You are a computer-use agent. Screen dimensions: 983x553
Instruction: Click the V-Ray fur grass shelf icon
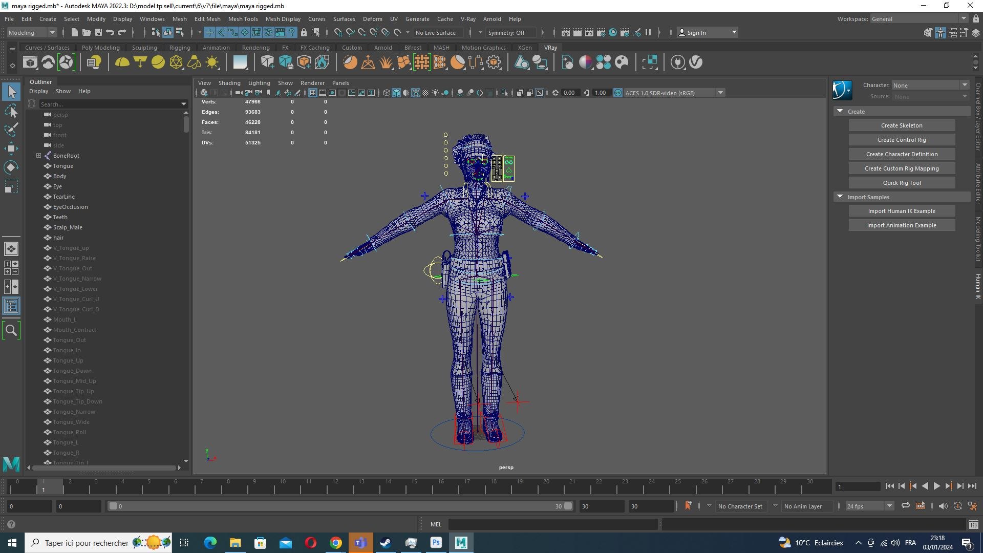pos(386,62)
